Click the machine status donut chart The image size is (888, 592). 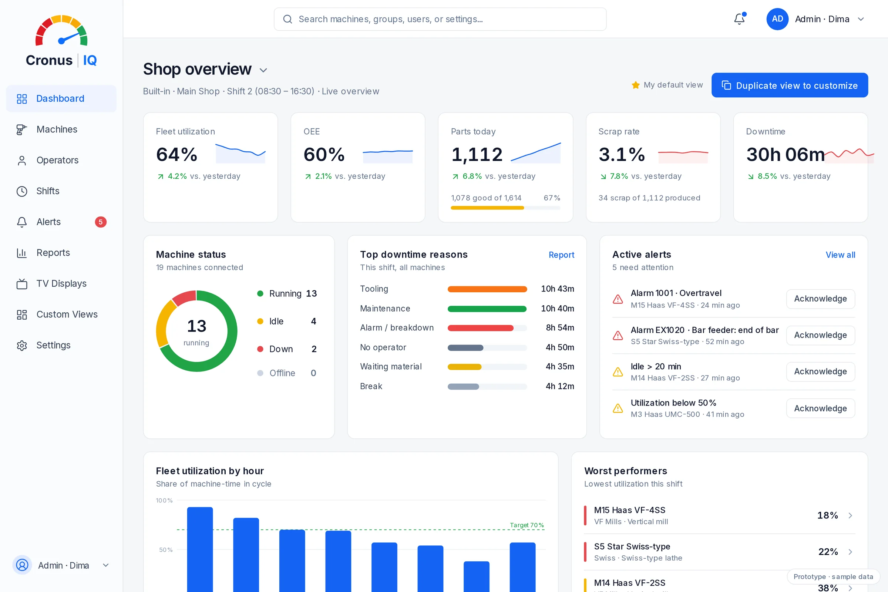pyautogui.click(x=196, y=331)
